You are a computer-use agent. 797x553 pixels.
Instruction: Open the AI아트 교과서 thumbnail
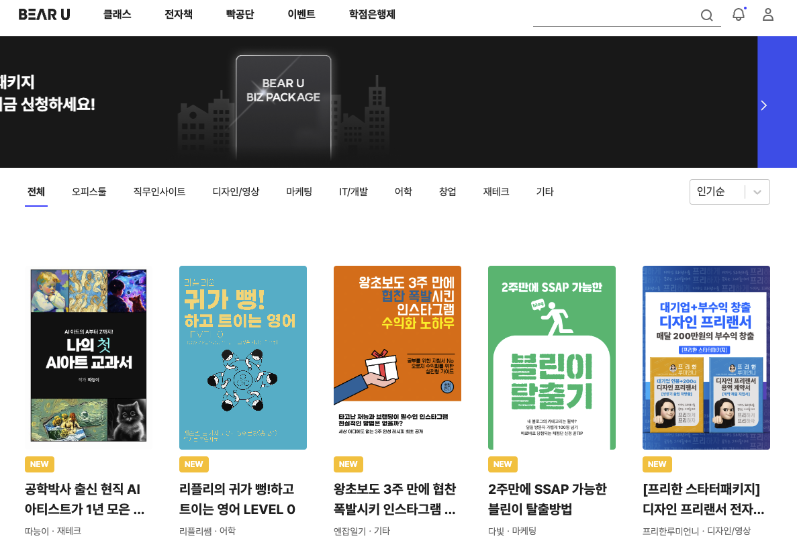pos(88,357)
